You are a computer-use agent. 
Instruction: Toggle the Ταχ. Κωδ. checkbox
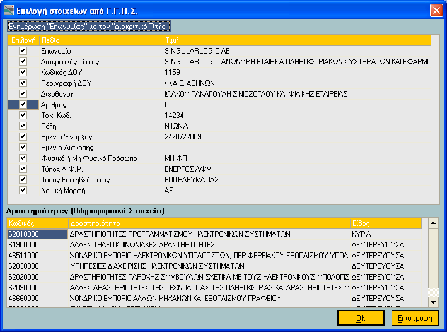[23, 115]
